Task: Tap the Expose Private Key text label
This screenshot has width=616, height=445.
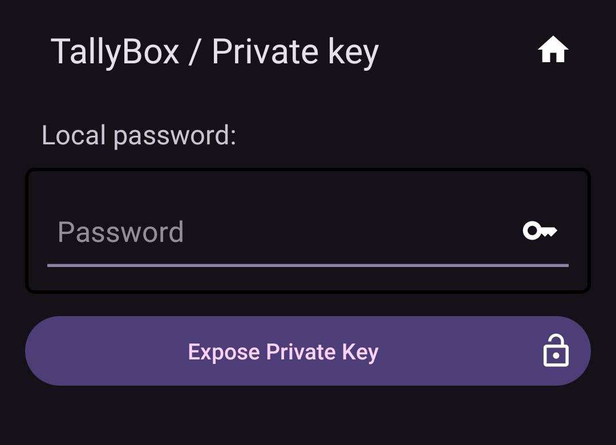Action: click(x=283, y=352)
